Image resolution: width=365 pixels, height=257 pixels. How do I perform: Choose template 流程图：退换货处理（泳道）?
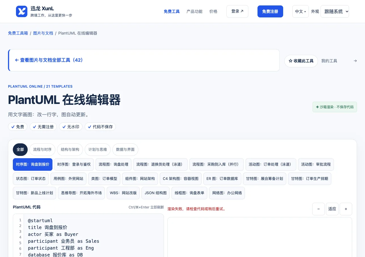[x=160, y=164]
